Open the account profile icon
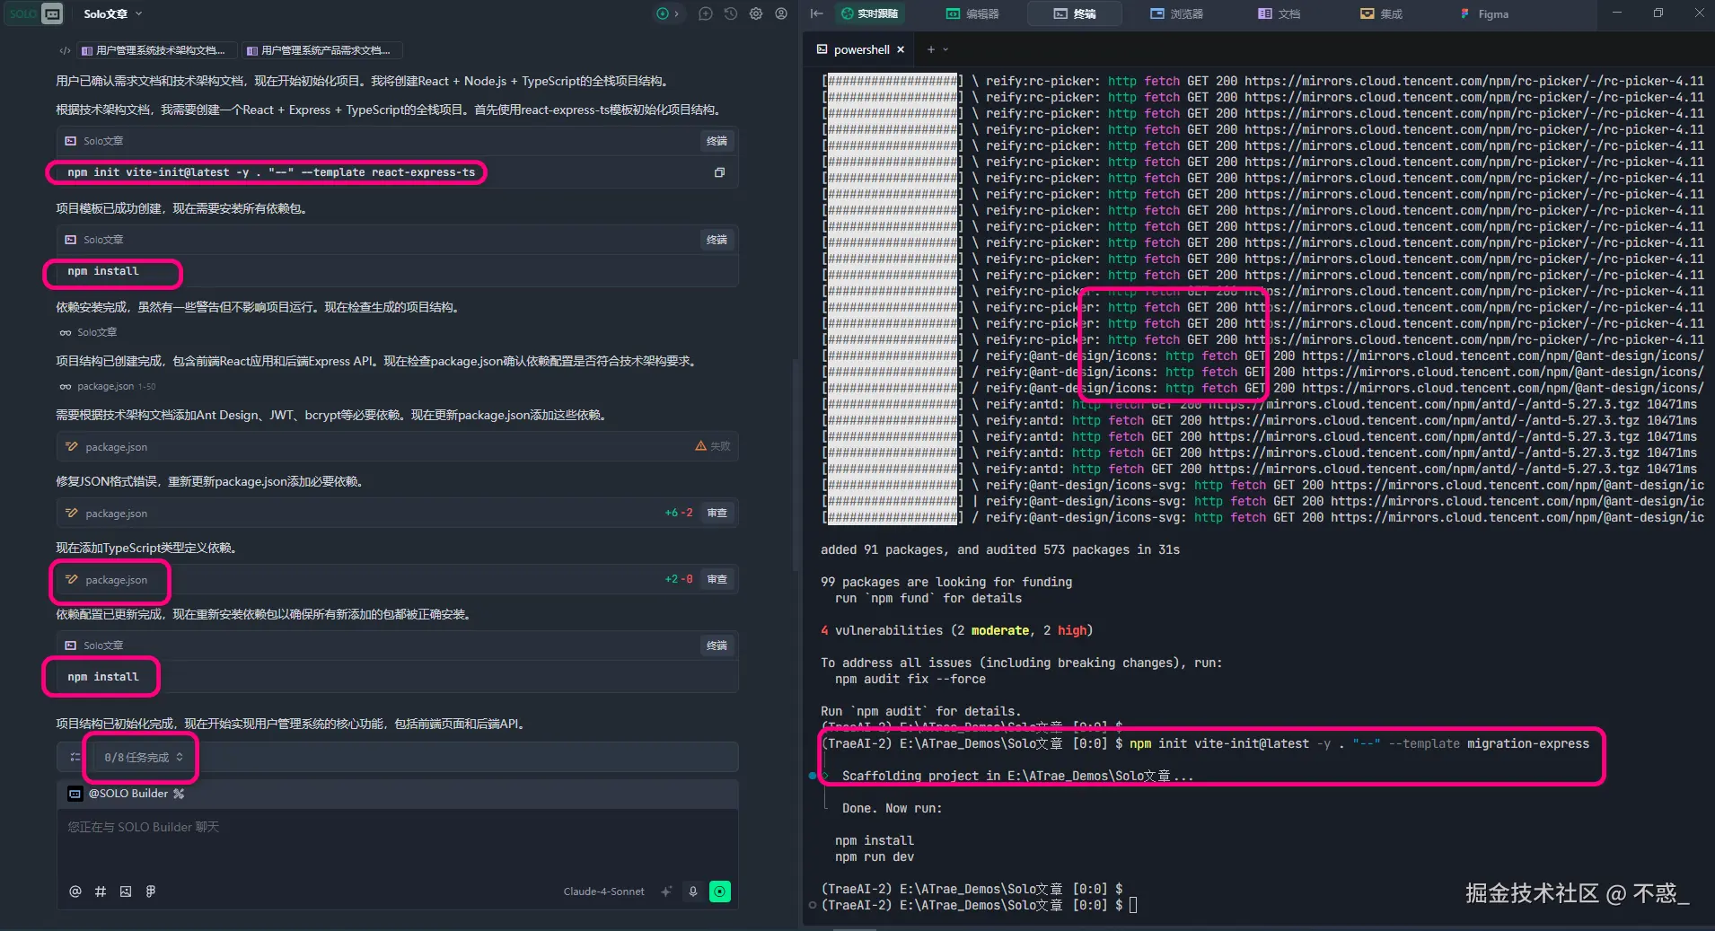 (x=781, y=13)
